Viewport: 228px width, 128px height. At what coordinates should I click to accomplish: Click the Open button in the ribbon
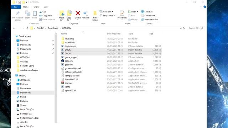click(x=133, y=12)
